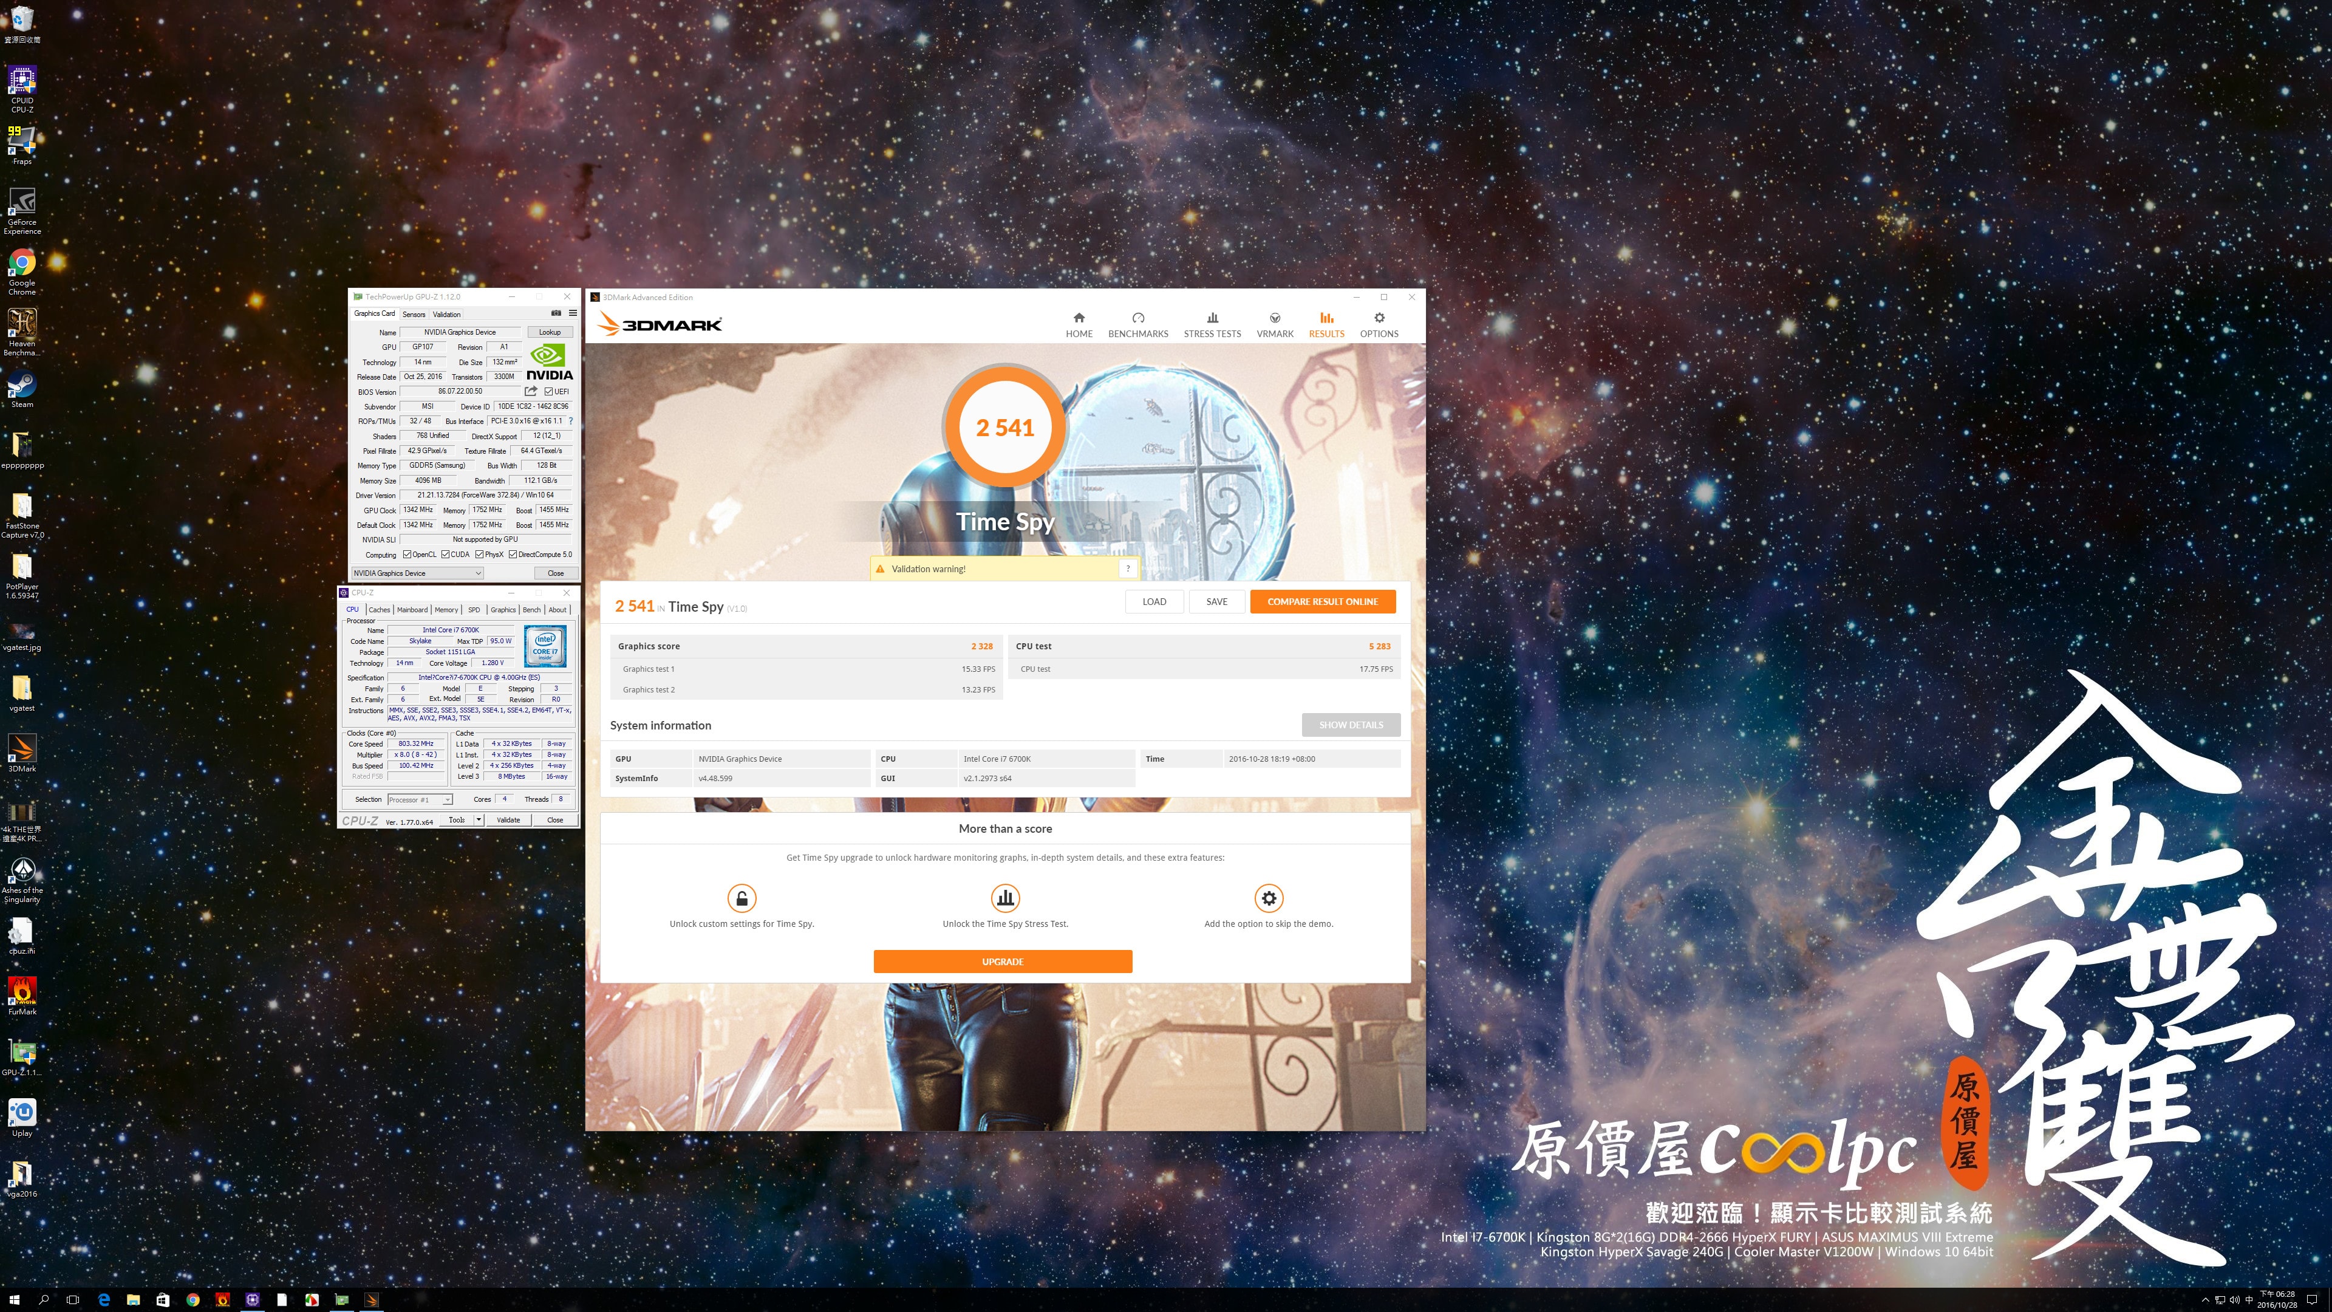Viewport: 2332px width, 1312px height.
Task: Click the orange UPGRADE button
Action: click(x=1003, y=962)
